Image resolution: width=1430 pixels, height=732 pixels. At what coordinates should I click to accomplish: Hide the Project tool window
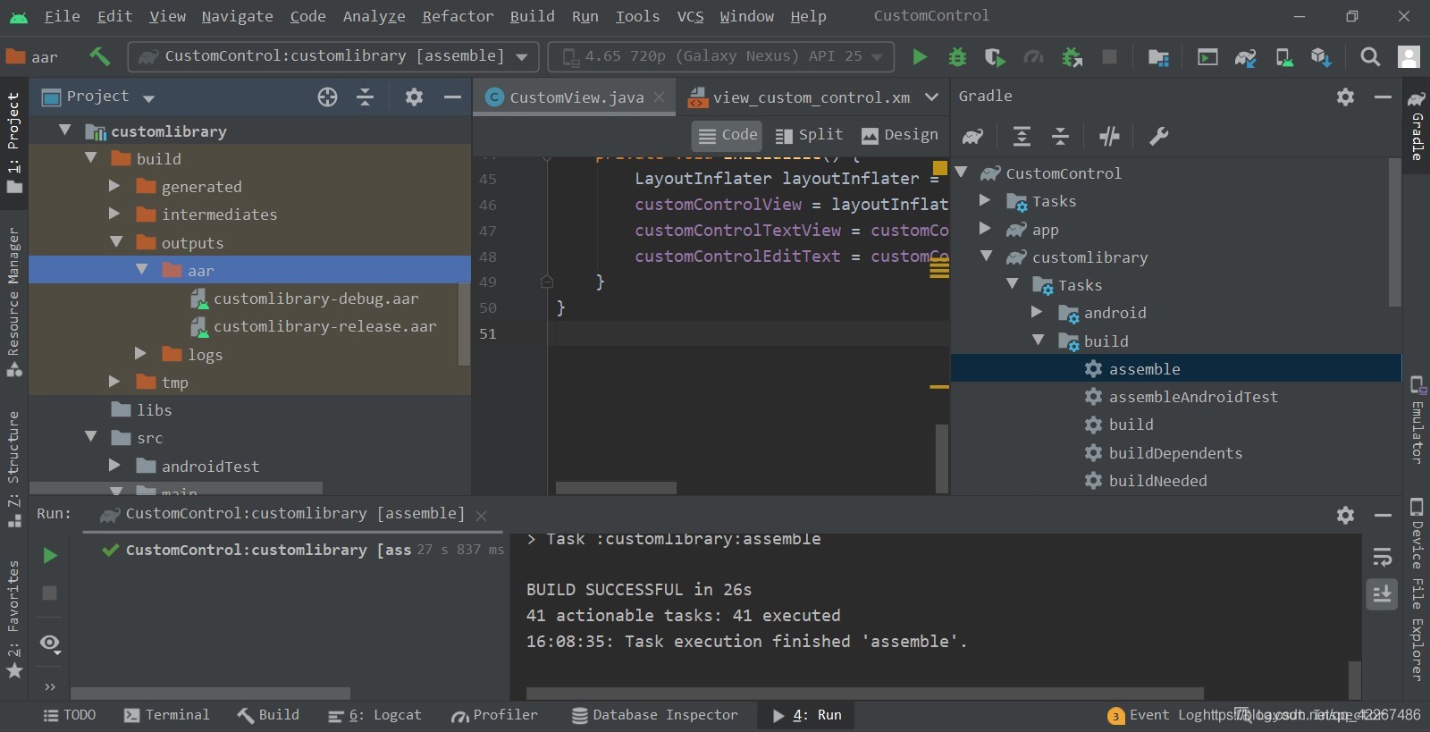(452, 97)
